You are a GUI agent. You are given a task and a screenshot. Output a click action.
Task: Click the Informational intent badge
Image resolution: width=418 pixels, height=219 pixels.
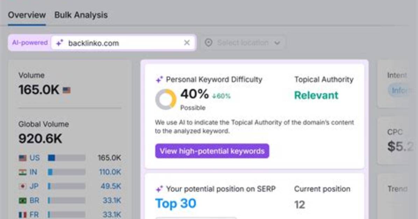coord(399,90)
